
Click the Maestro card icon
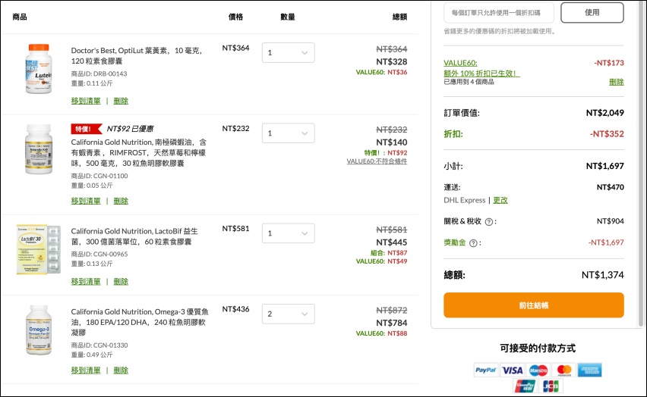[x=538, y=370]
